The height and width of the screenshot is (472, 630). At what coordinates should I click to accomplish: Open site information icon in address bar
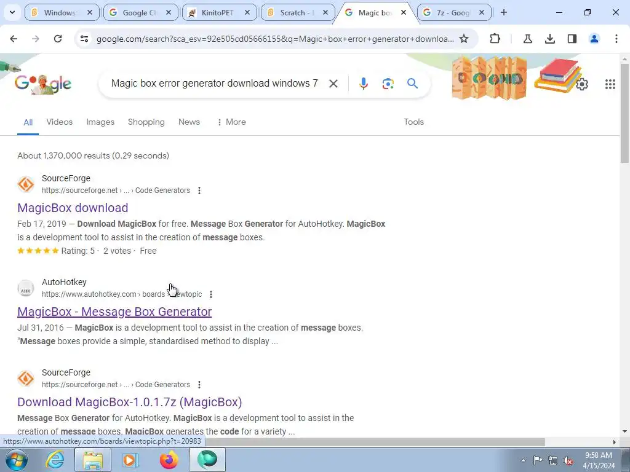[x=84, y=39]
